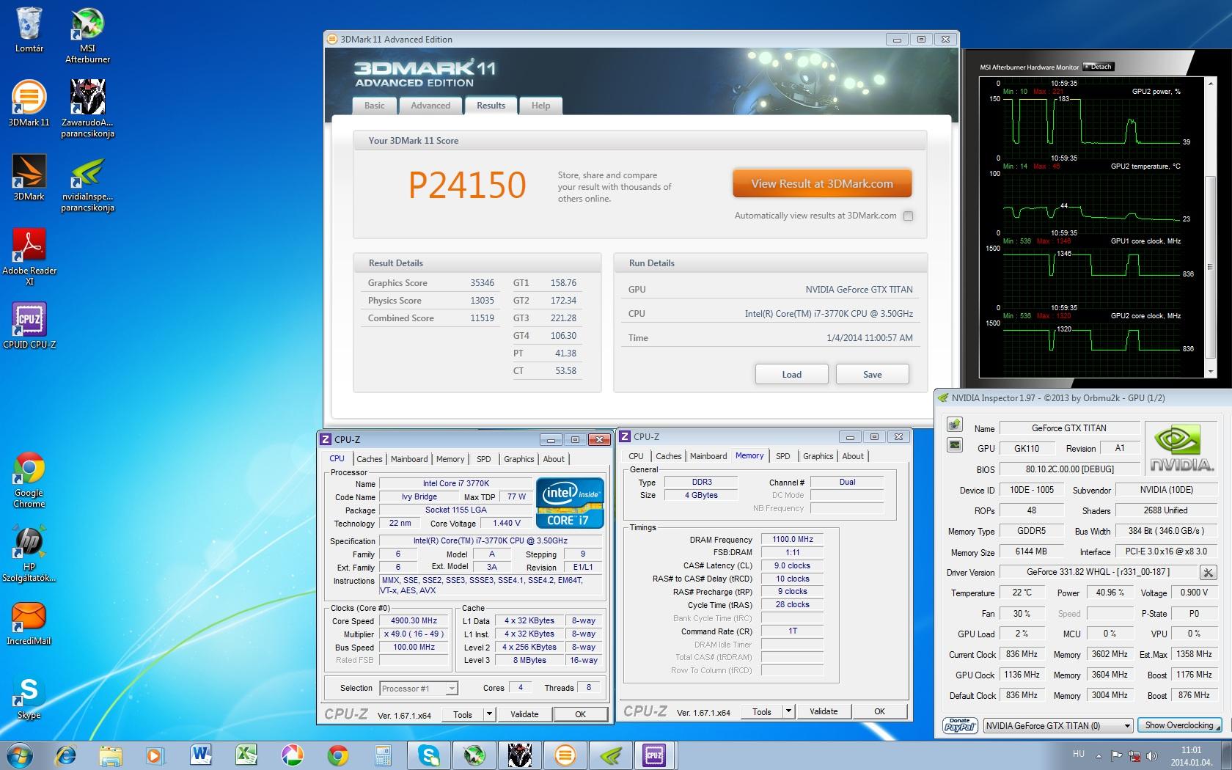Open SPD tab in CPU-Z memory window
Image resolution: width=1232 pixels, height=770 pixels.
coord(783,456)
